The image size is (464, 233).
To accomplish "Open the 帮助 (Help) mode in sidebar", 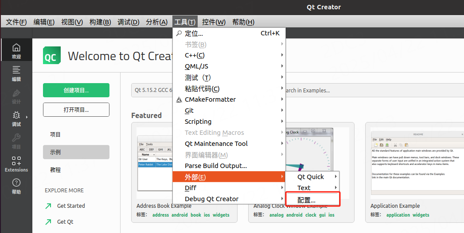I will tap(16, 186).
